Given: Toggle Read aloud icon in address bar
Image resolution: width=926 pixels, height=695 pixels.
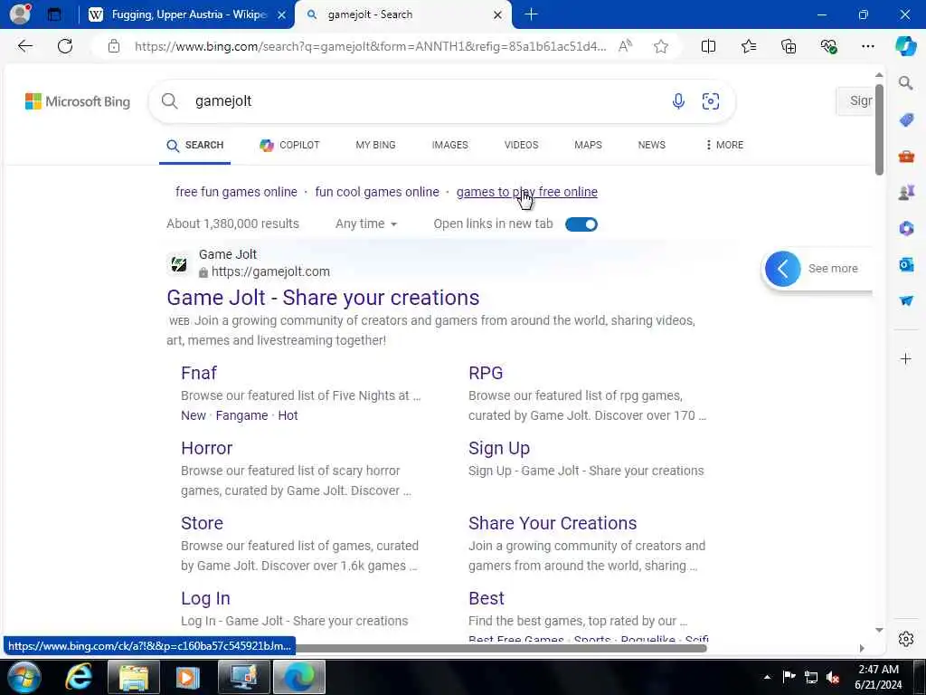Looking at the screenshot, I should coord(625,46).
